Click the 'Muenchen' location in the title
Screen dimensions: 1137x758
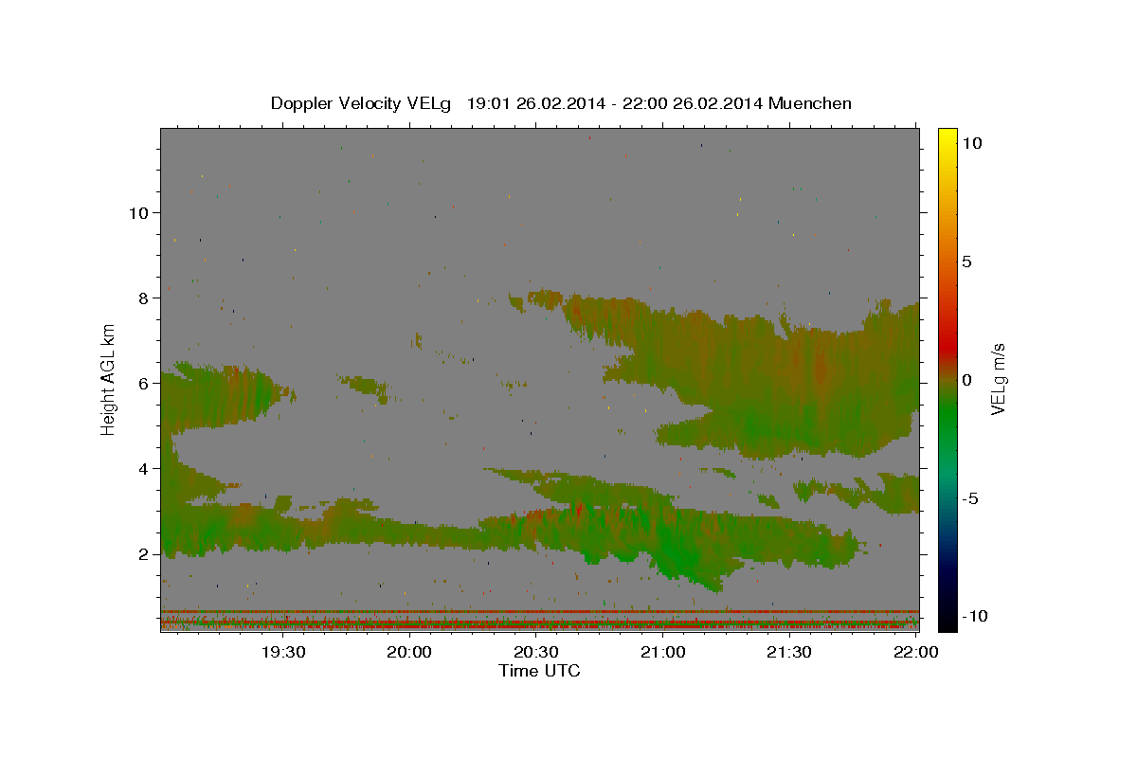810,103
